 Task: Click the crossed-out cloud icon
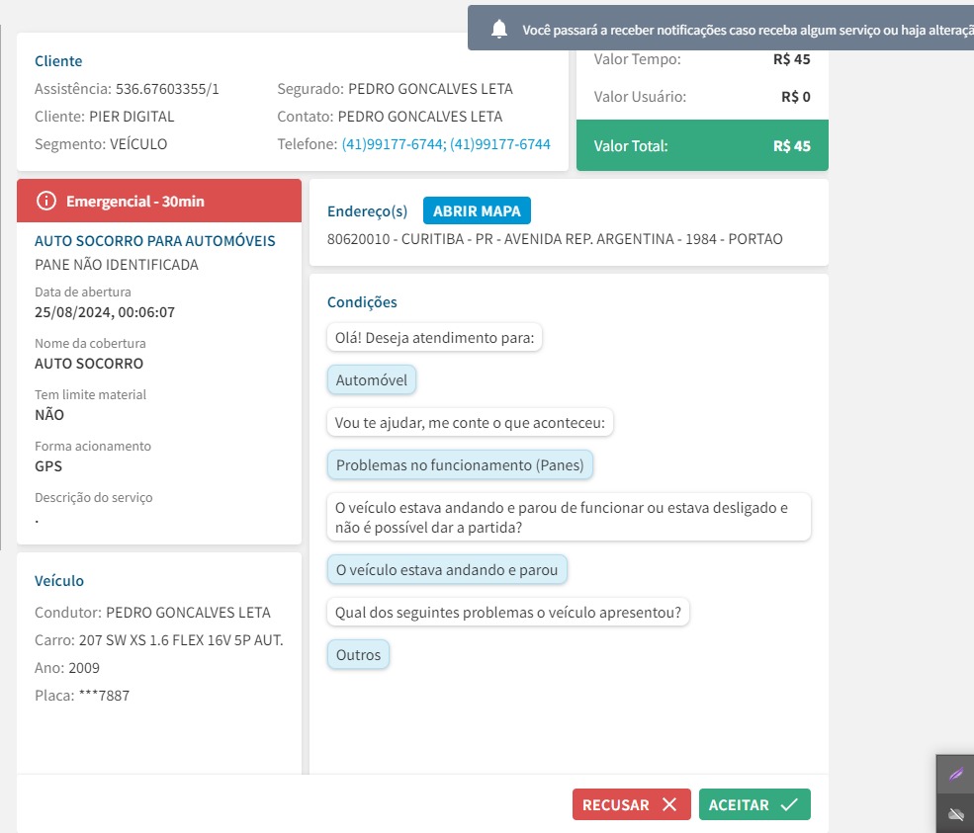tap(955, 814)
